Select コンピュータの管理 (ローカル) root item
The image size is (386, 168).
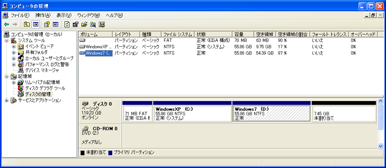36,34
